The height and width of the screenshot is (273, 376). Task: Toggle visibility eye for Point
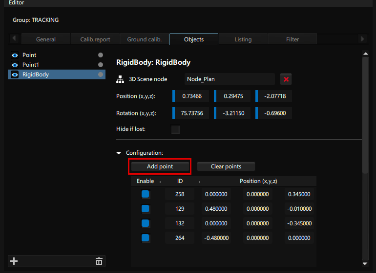click(15, 55)
